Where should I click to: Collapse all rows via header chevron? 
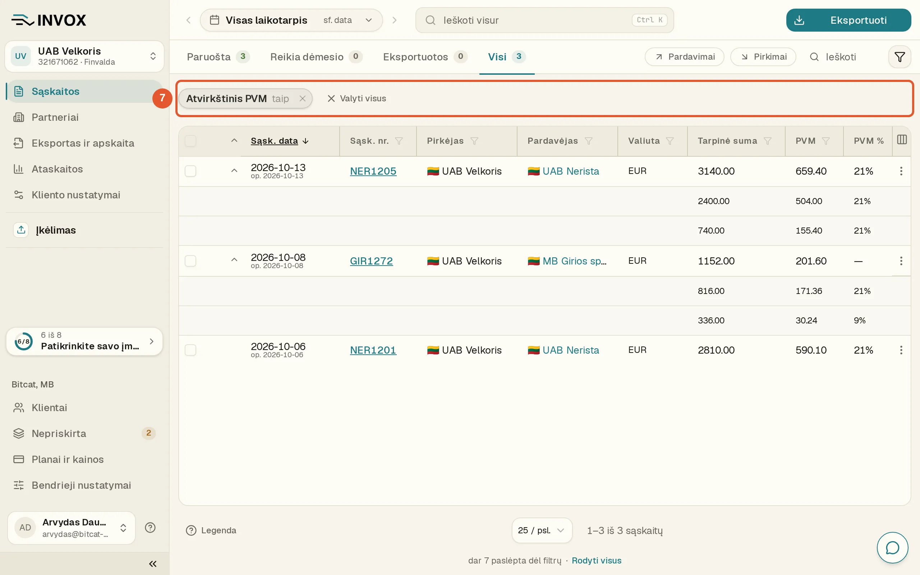click(234, 140)
